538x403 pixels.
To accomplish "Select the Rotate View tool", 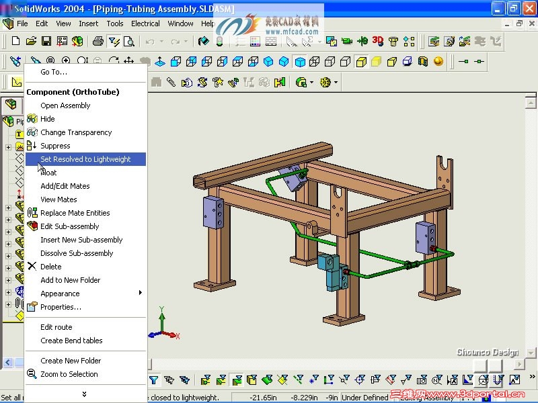I will coord(114,61).
